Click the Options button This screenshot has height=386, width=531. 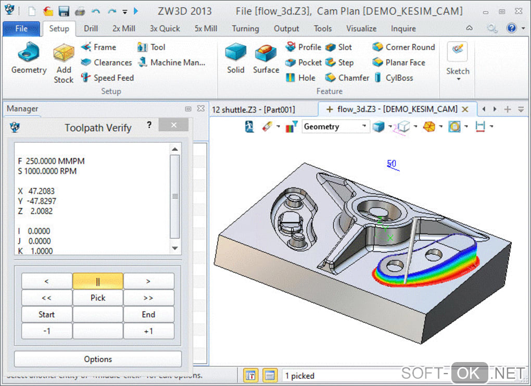[98, 359]
